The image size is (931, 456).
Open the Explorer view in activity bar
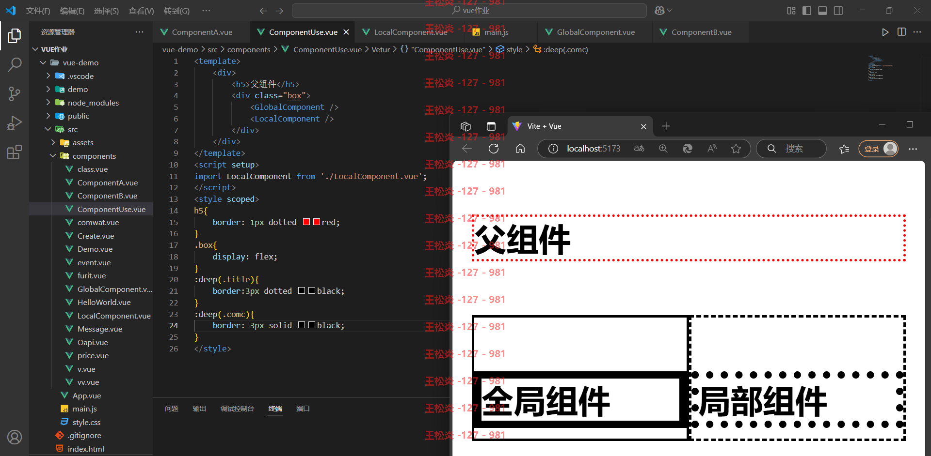pos(15,35)
